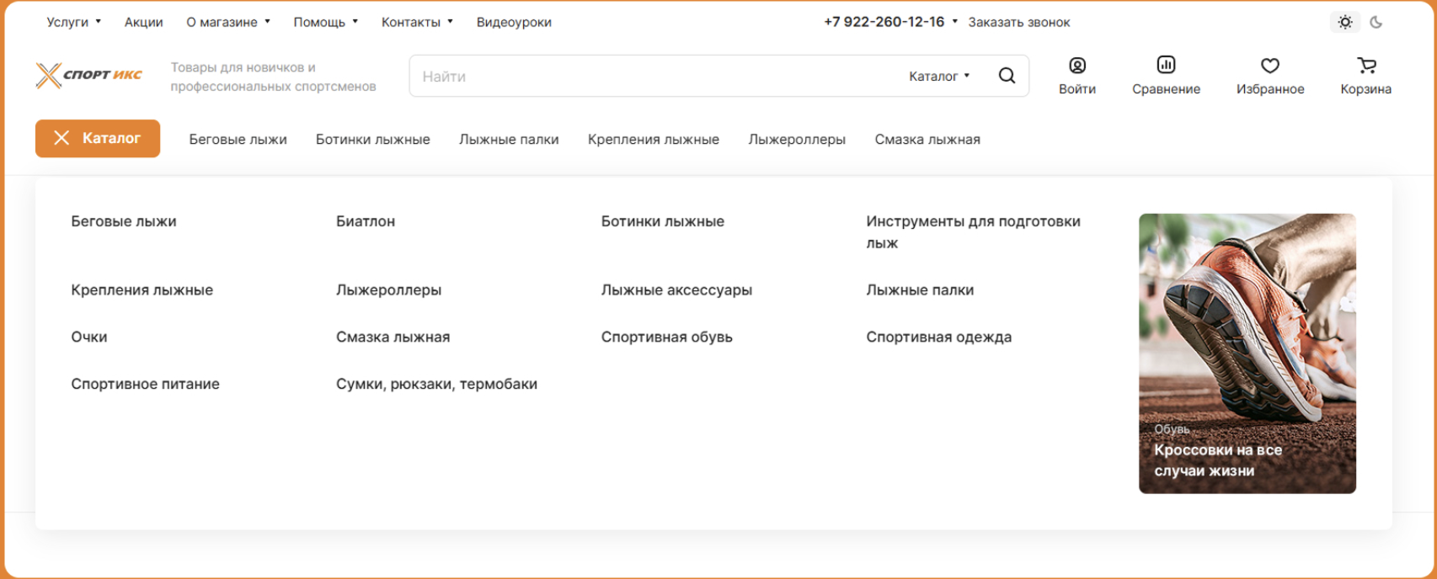Open the sneakers promo banner image
This screenshot has width=1437, height=579.
(x=1247, y=353)
